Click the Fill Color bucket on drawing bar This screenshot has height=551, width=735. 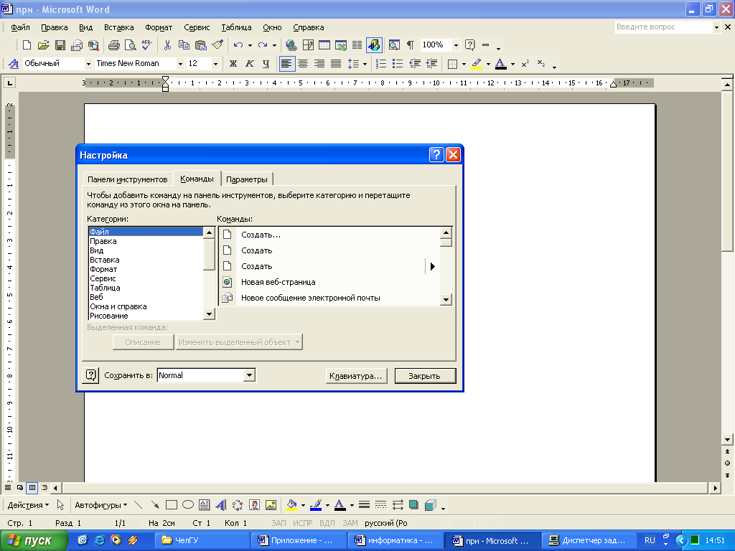point(292,505)
